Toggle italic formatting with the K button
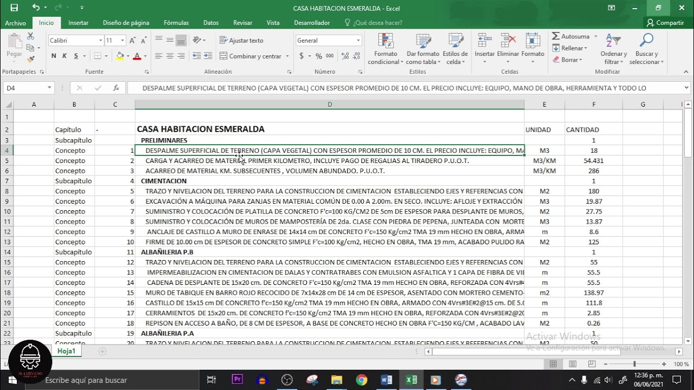 click(x=65, y=56)
